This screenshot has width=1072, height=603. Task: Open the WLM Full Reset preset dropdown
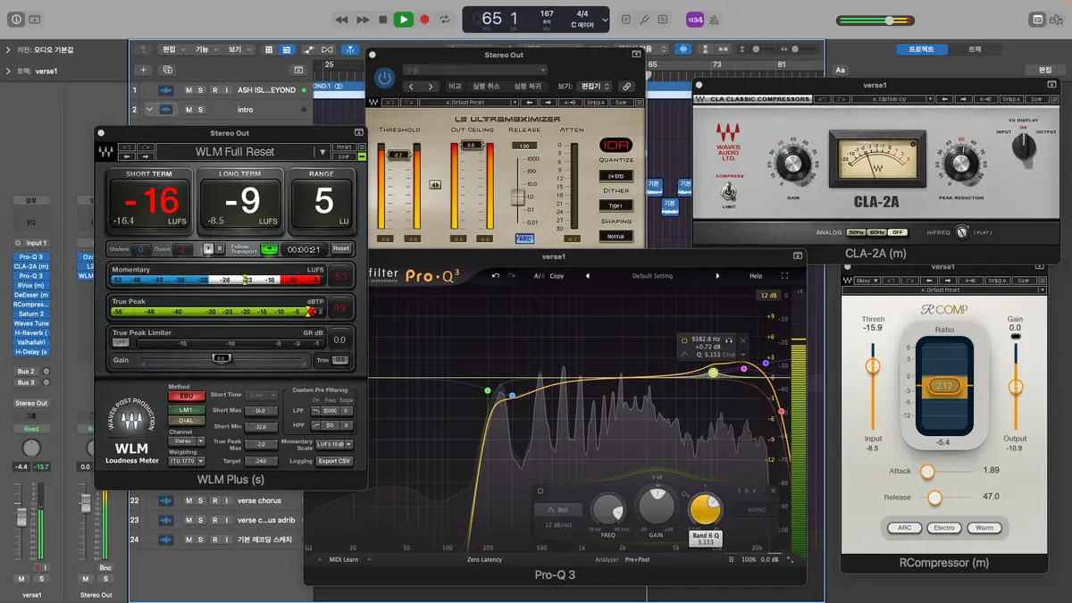[322, 152]
